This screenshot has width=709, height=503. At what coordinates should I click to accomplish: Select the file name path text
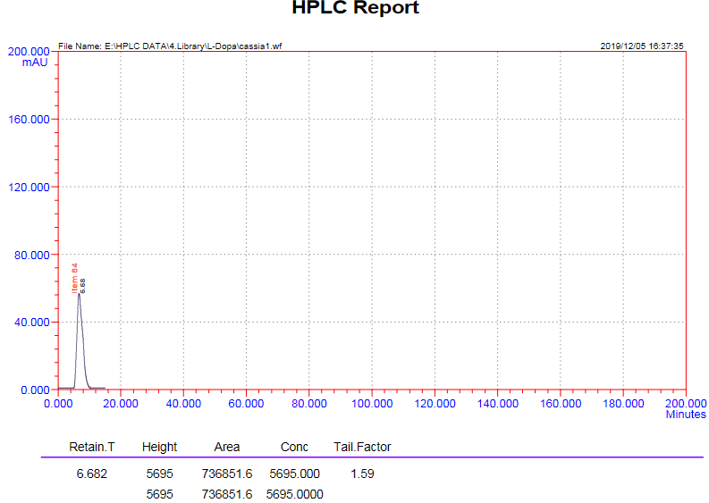pos(170,46)
